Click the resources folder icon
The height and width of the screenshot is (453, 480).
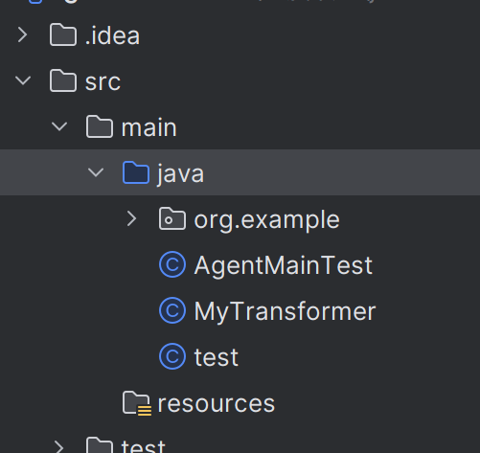(x=137, y=403)
